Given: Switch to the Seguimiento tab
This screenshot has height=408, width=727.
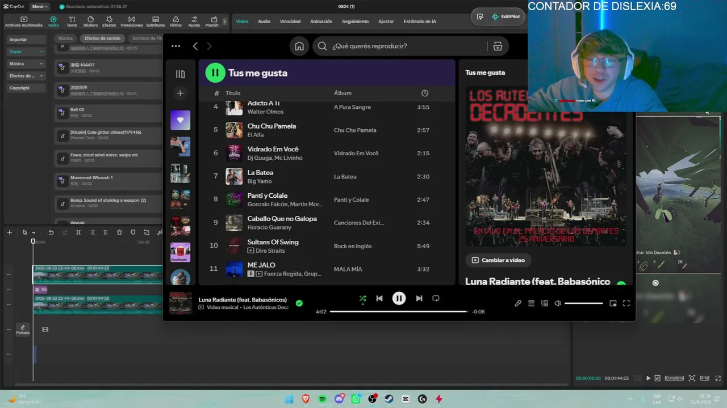Looking at the screenshot, I should pos(355,22).
